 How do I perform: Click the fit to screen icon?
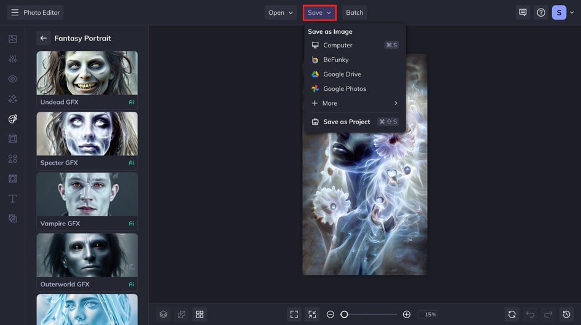point(313,315)
